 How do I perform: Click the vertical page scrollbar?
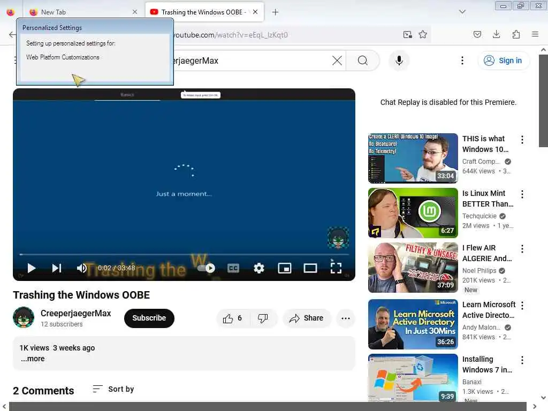click(x=543, y=101)
